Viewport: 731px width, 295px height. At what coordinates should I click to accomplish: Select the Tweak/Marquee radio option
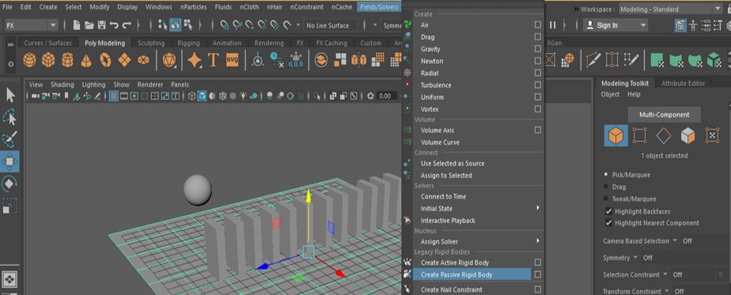point(606,199)
